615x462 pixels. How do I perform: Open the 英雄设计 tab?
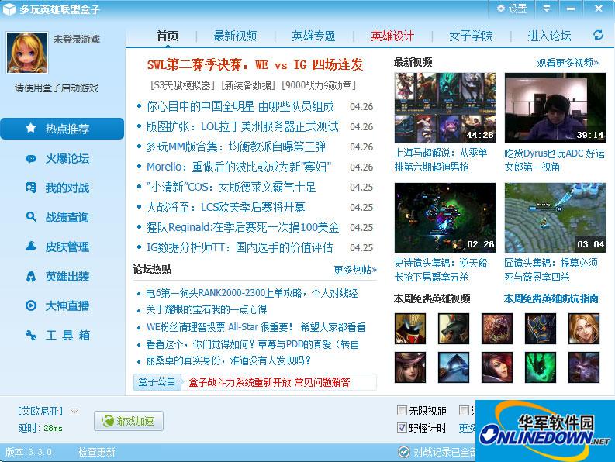[x=392, y=36]
